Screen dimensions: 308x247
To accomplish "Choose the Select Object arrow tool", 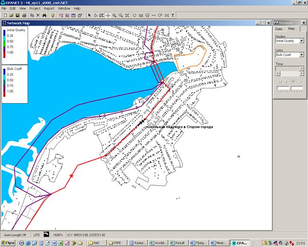I will (x=89, y=15).
